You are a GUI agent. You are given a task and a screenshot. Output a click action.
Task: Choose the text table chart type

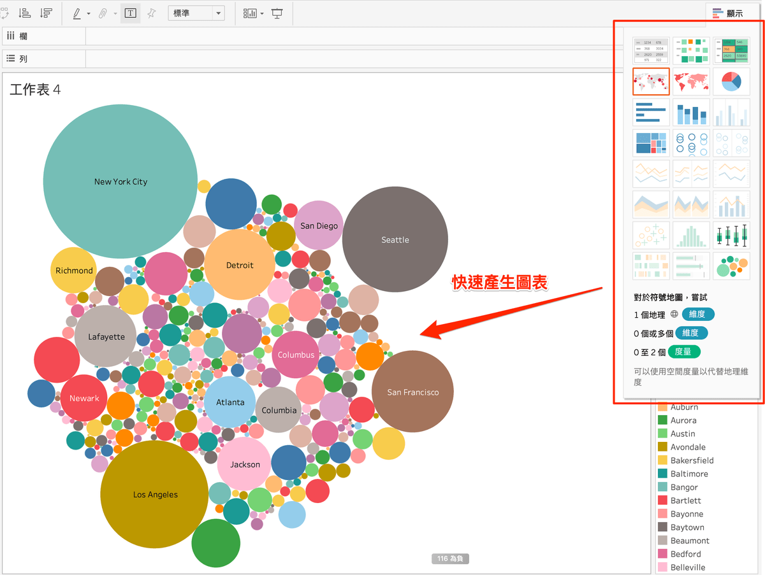[x=651, y=50]
